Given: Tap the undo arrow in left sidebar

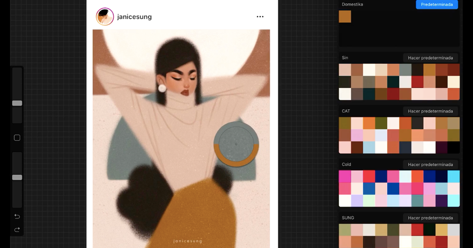Looking at the screenshot, I should 17,216.
